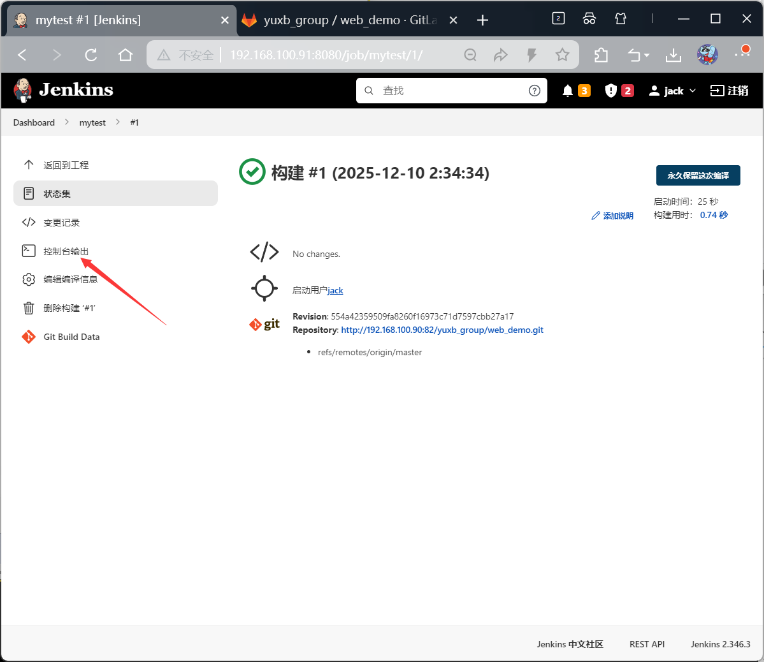Click the browser forward arrow
Screen dimensions: 764x662
point(57,55)
